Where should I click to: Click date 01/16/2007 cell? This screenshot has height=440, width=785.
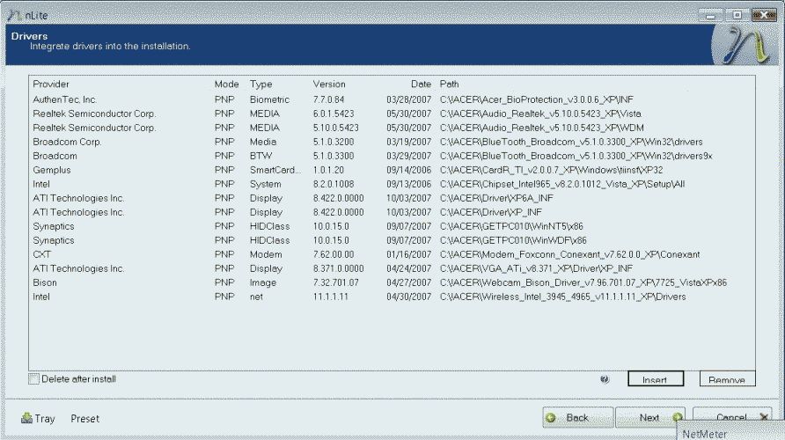click(408, 254)
